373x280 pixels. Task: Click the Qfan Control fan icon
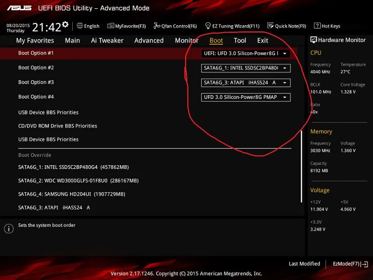point(157,26)
